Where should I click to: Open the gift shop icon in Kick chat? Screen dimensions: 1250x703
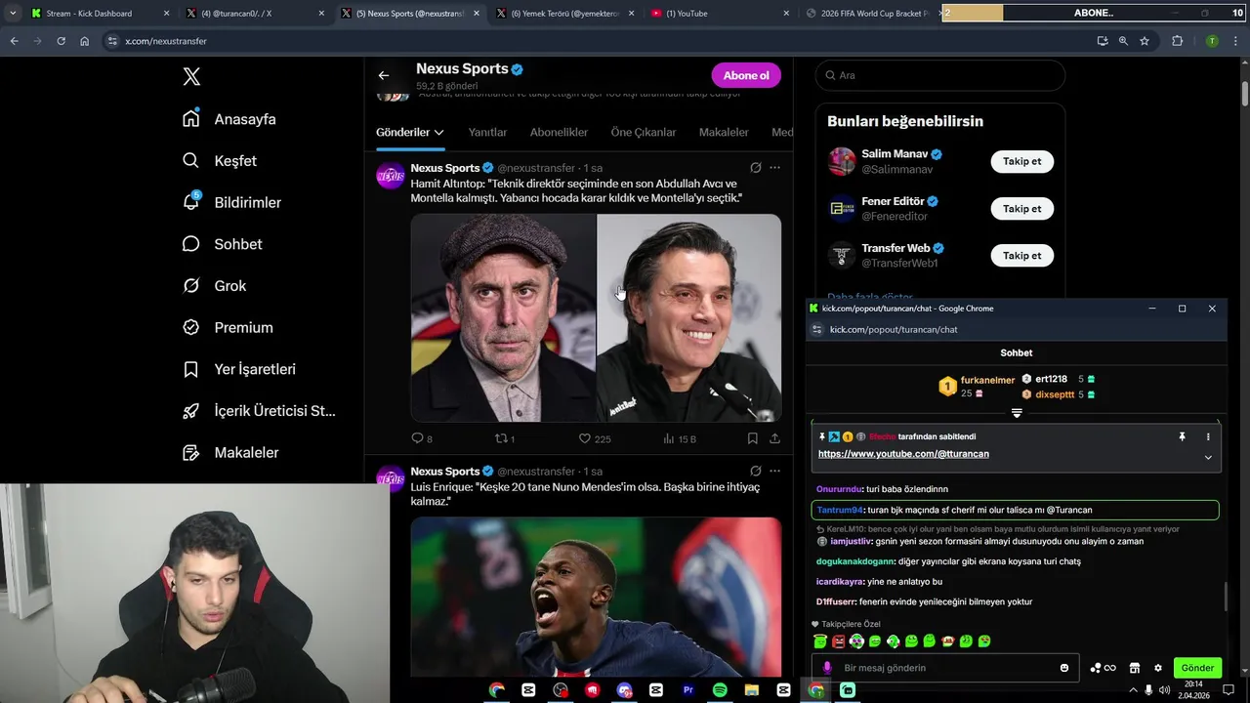[1134, 668]
